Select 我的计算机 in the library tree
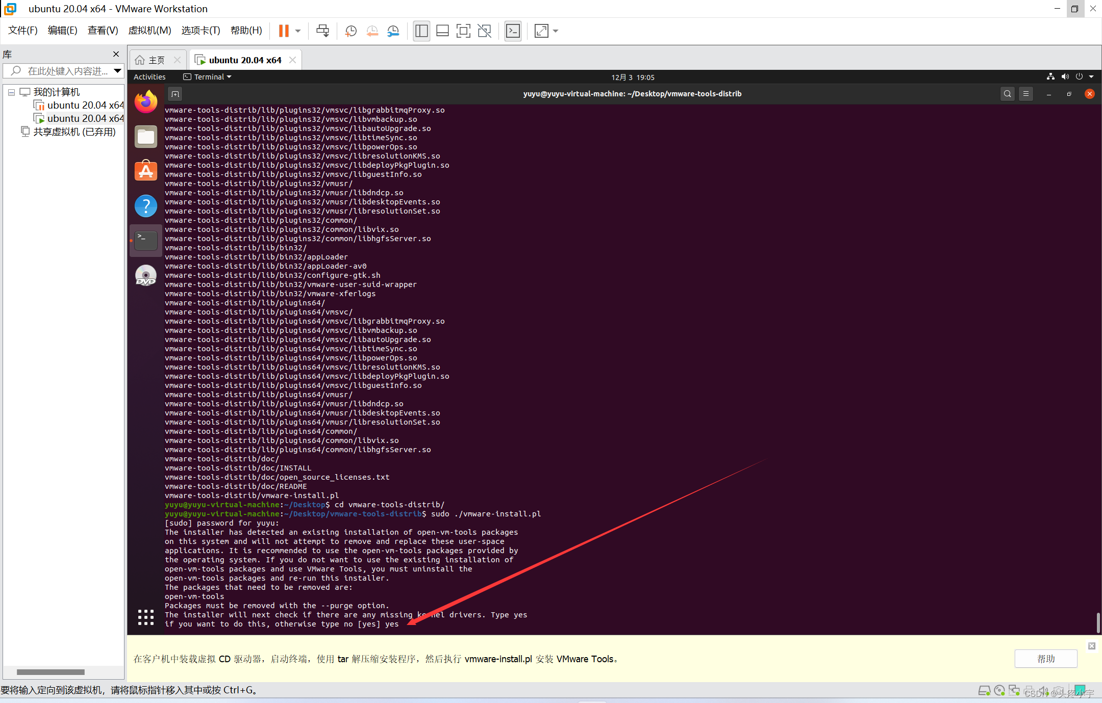Screen dimensions: 1102x703 [x=57, y=92]
